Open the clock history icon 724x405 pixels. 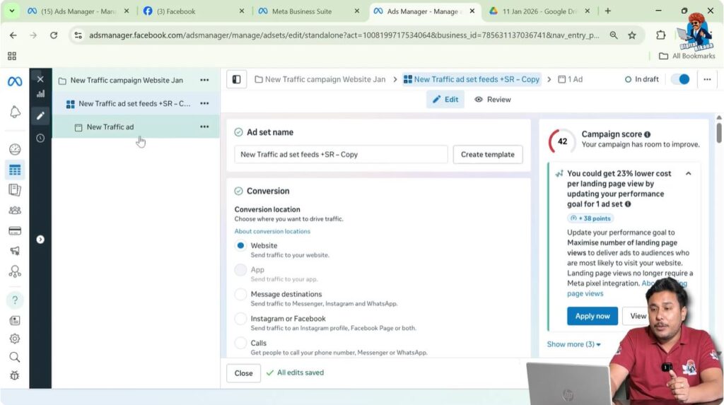(x=40, y=139)
